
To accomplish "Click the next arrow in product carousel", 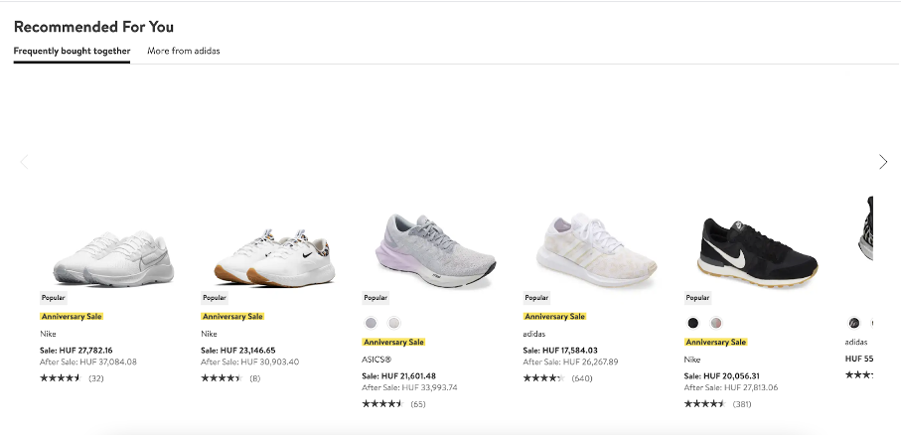I will tap(882, 162).
